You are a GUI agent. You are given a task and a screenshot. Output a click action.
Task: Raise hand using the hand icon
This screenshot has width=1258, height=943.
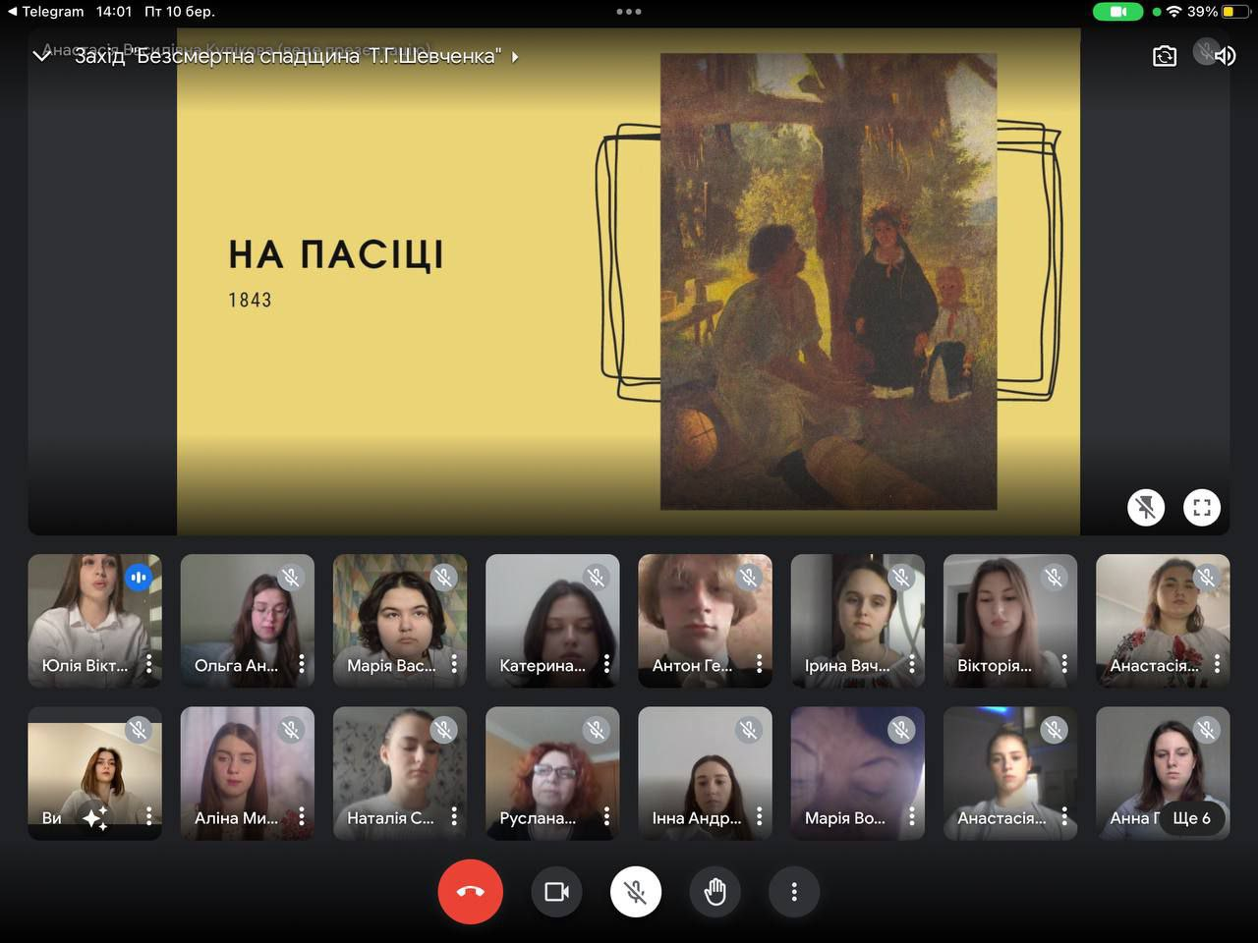coord(715,892)
